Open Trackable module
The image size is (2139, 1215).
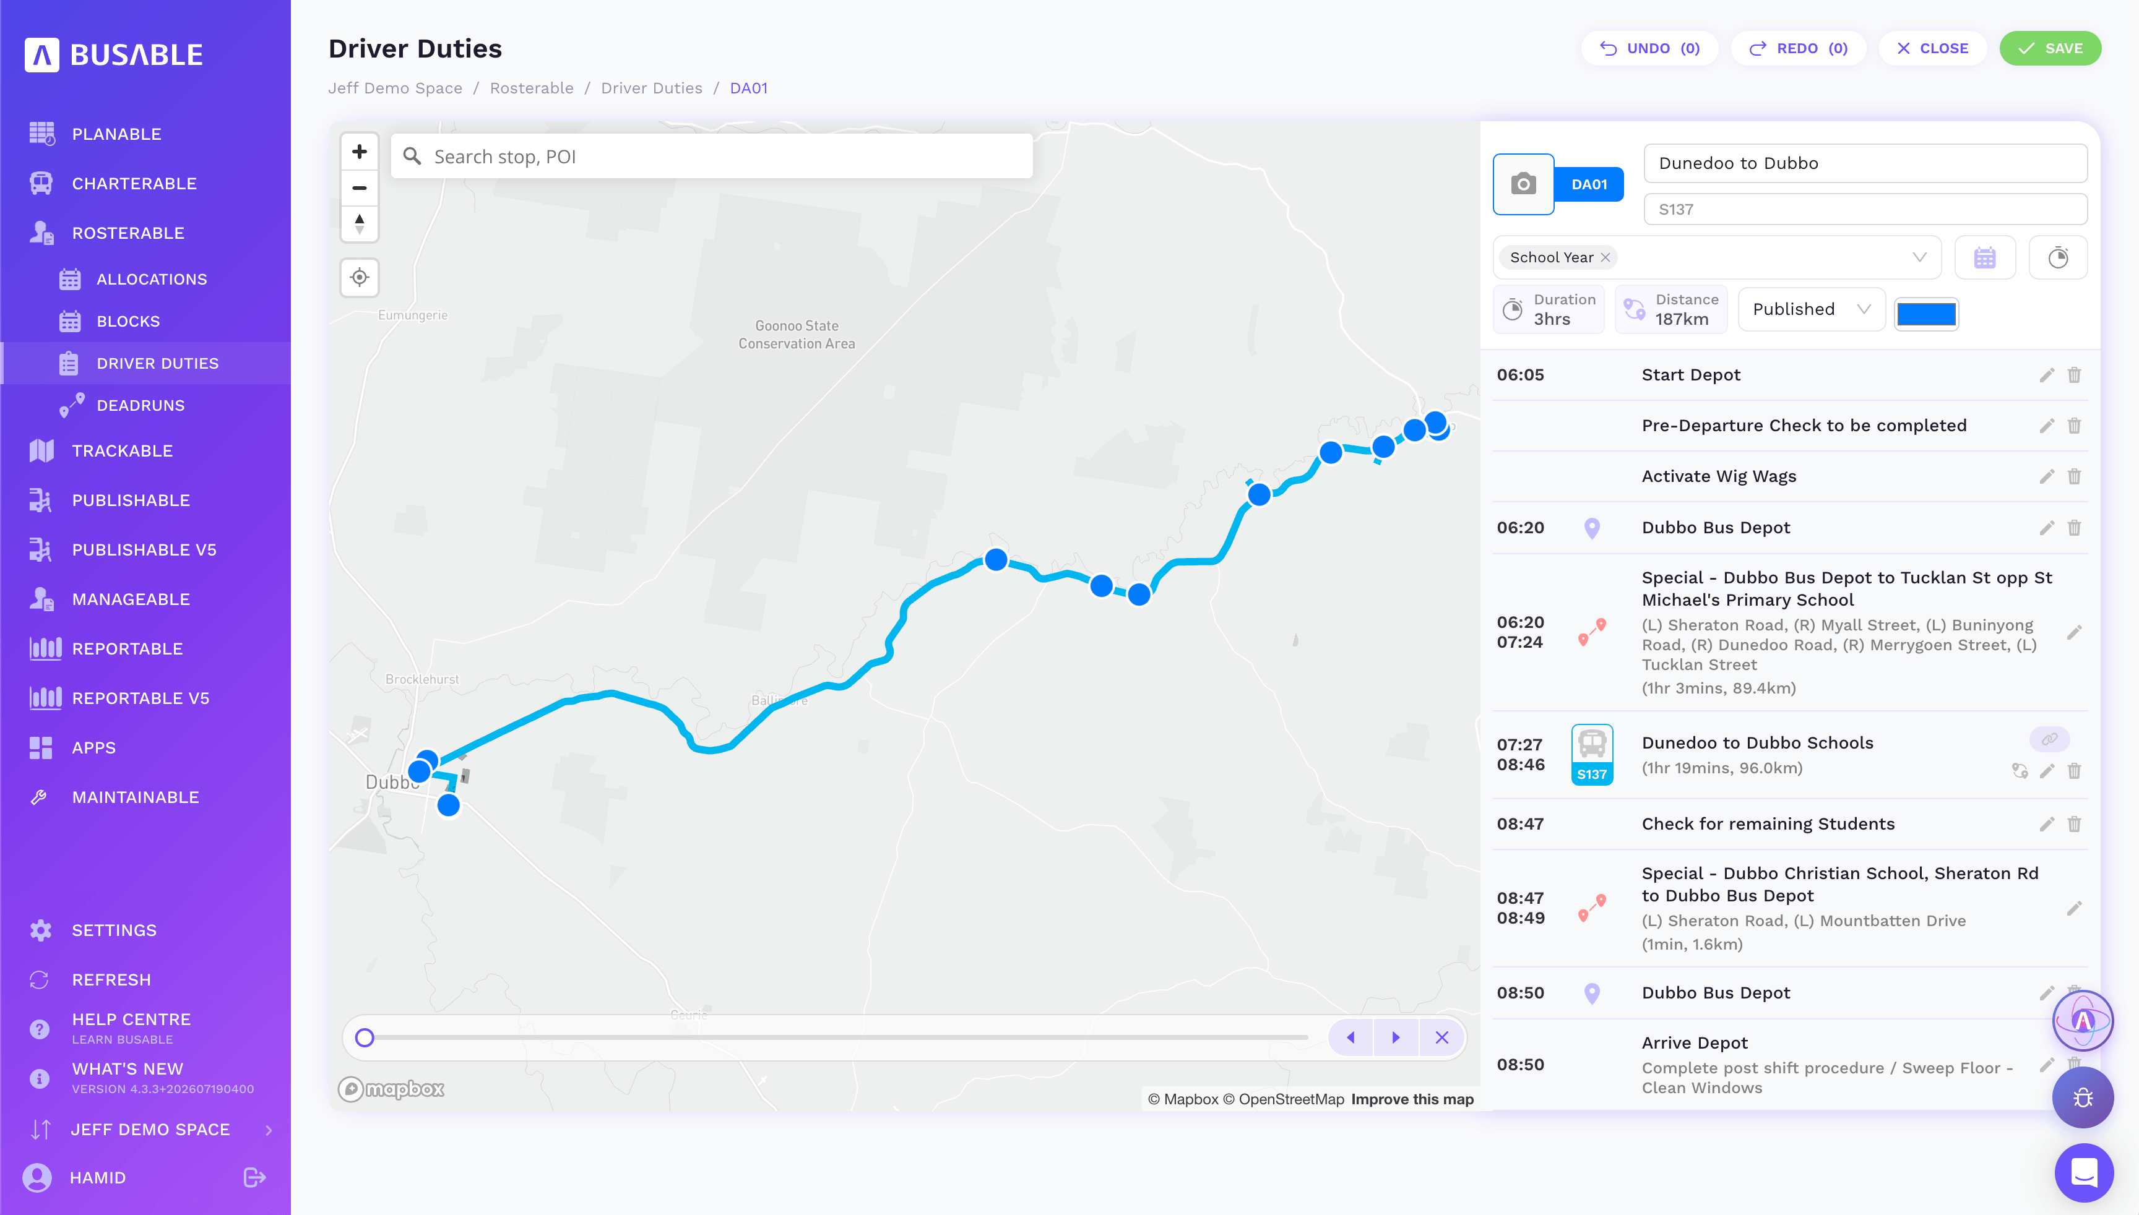pos(146,450)
